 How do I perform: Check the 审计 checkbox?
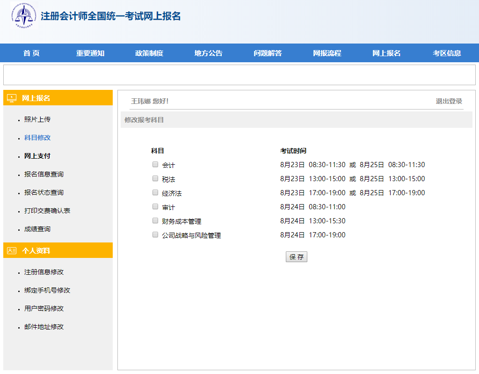pyautogui.click(x=155, y=206)
